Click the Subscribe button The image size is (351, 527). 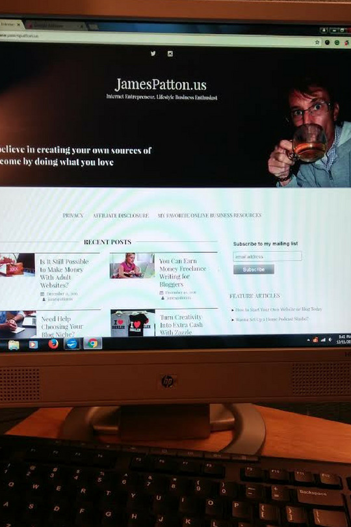(254, 269)
